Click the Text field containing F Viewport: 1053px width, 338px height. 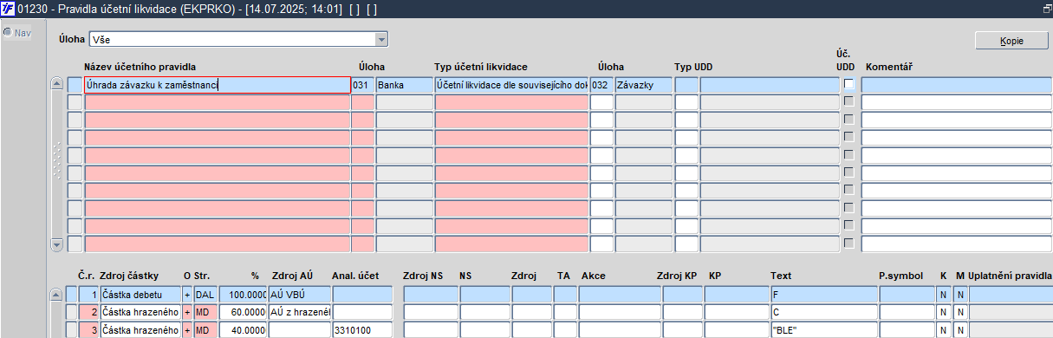pyautogui.click(x=823, y=295)
